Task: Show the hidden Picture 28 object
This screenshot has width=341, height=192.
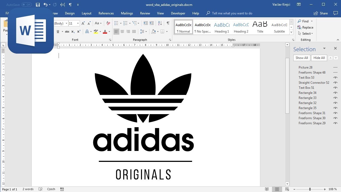Action: (x=335, y=67)
